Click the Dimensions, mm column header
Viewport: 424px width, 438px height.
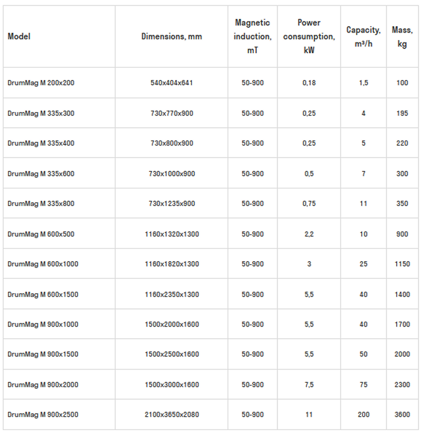coord(171,36)
